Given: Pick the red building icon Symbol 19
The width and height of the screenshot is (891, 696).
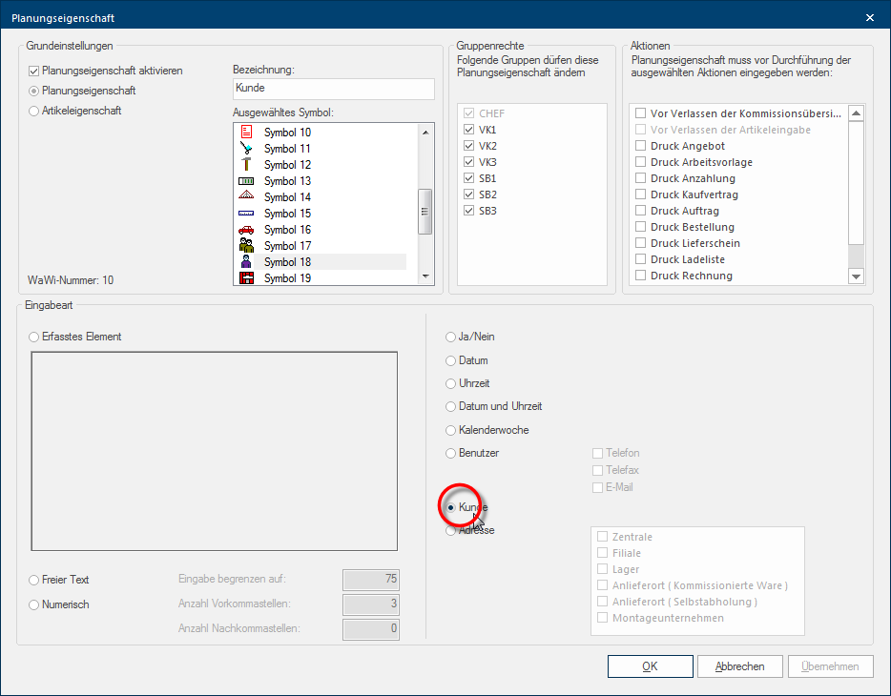Looking at the screenshot, I should [246, 278].
